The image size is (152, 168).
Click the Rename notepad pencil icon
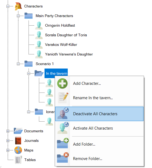point(63,98)
